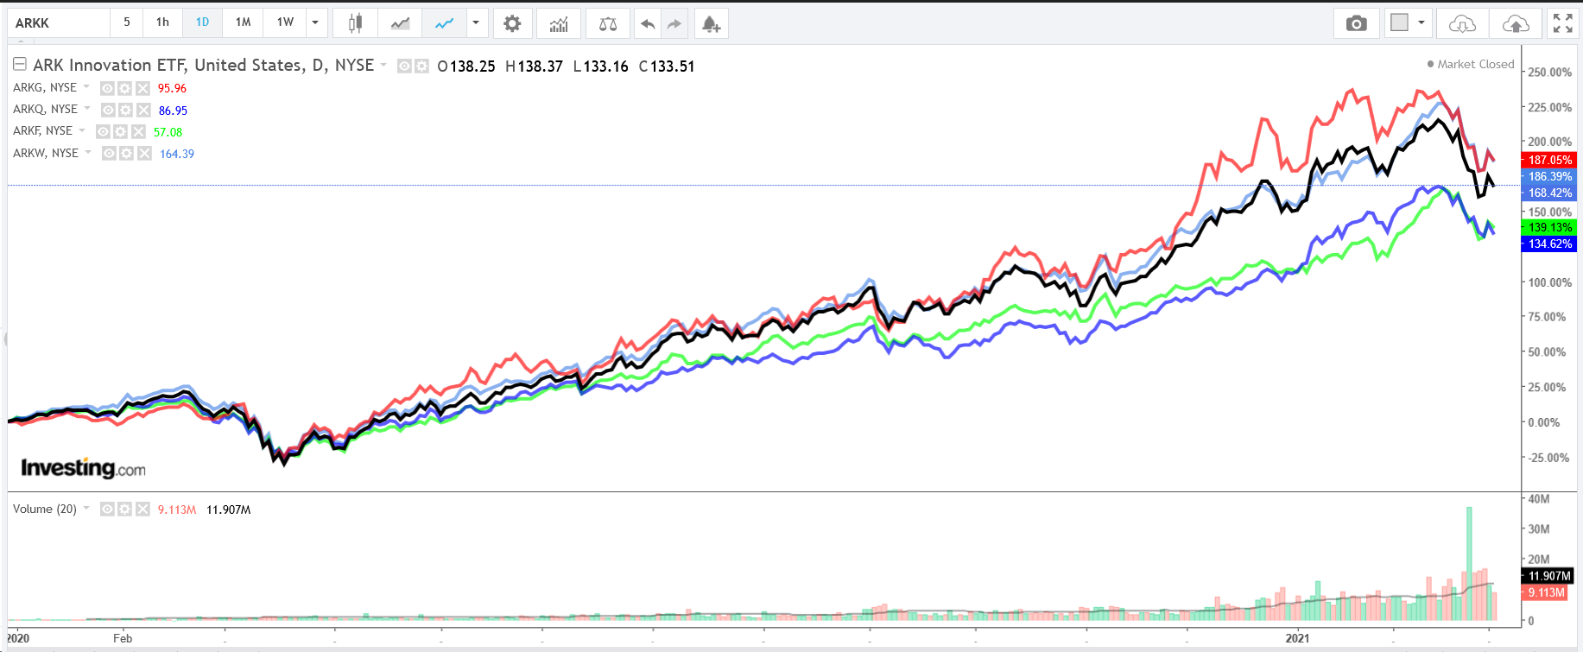Toggle visibility eye for ARKG series

click(x=107, y=88)
